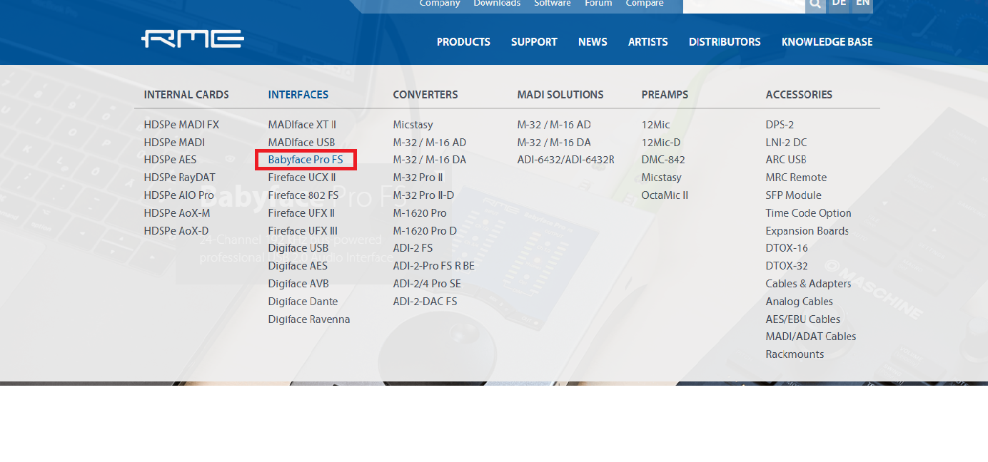Open 12Mic preamp
Viewport: 988px width, 462px height.
point(655,125)
